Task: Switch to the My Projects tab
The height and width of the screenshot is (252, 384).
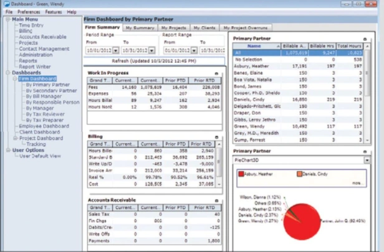Action: tap(174, 28)
